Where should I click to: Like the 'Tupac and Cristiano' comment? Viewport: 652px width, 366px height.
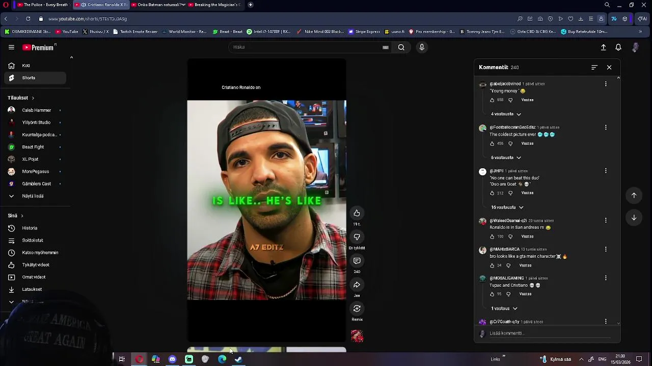point(492,294)
